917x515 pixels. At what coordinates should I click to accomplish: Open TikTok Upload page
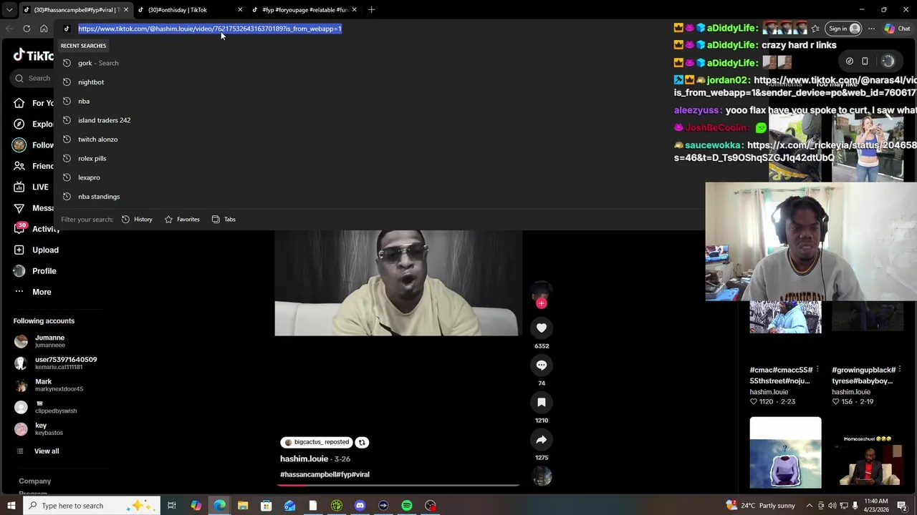point(36,250)
